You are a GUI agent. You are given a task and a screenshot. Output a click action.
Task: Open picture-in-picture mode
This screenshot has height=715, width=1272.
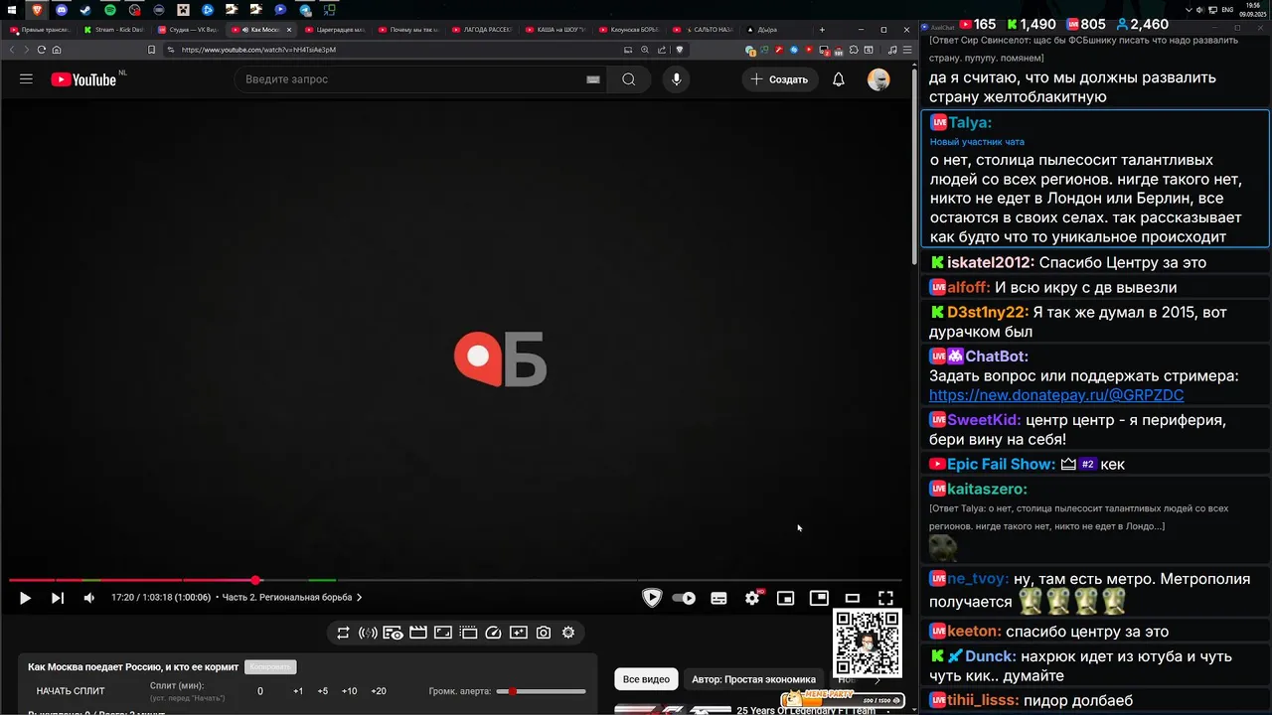pos(819,598)
